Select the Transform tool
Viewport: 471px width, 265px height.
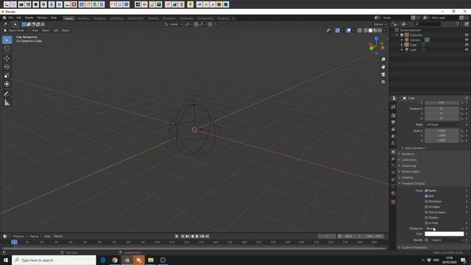(7, 84)
